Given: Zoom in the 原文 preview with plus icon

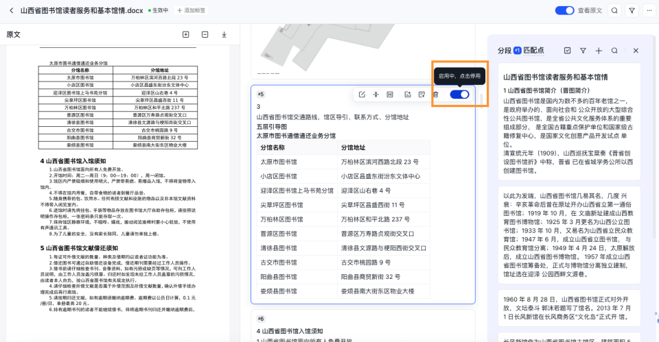Looking at the screenshot, I should pyautogui.click(x=185, y=34).
